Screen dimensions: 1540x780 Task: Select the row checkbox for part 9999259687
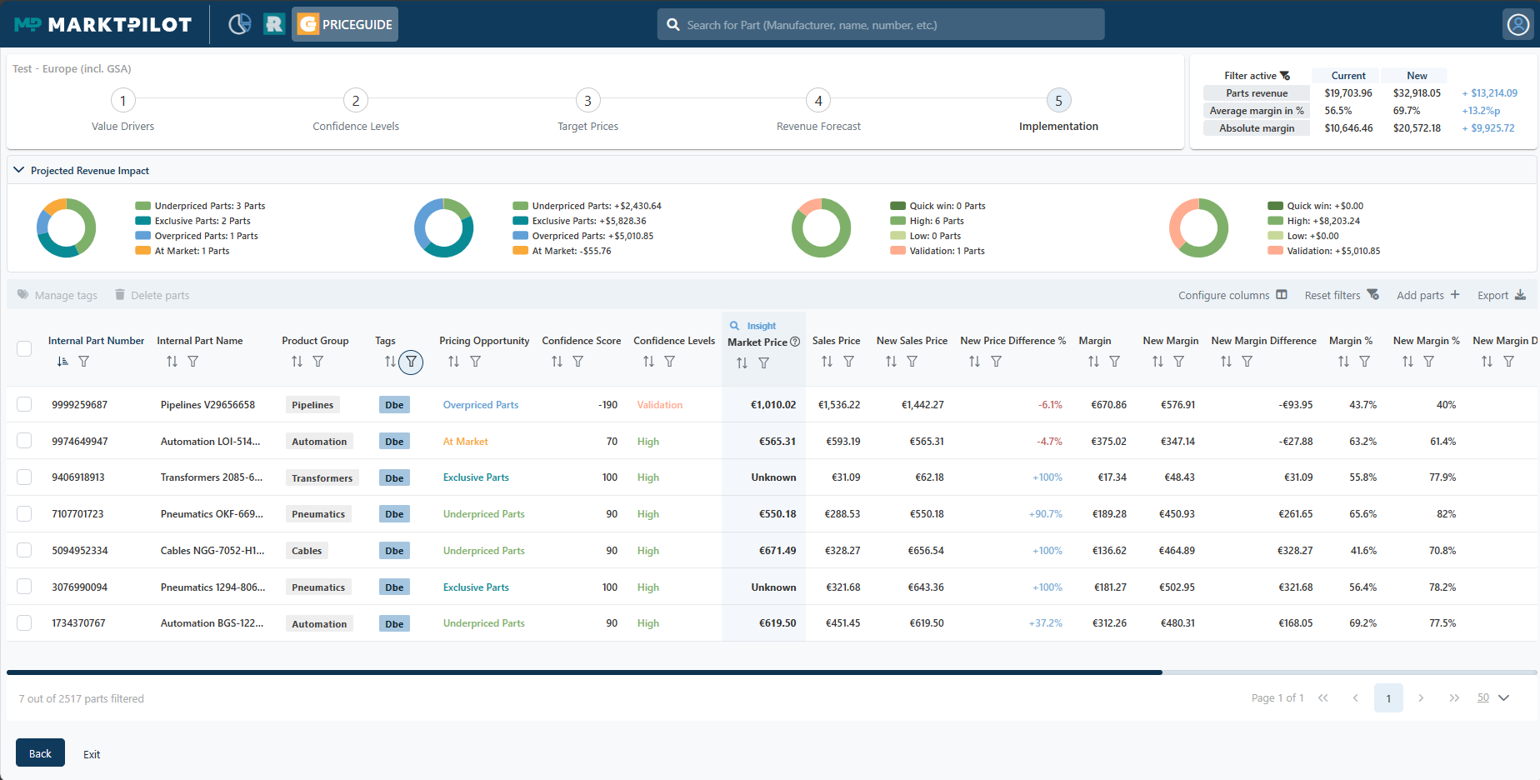coord(24,405)
